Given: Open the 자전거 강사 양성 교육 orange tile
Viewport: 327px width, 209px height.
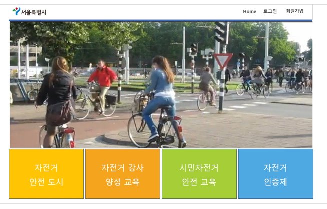Looking at the screenshot, I should click(x=123, y=174).
